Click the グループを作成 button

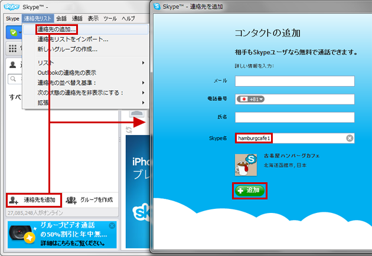pyautogui.click(x=89, y=200)
